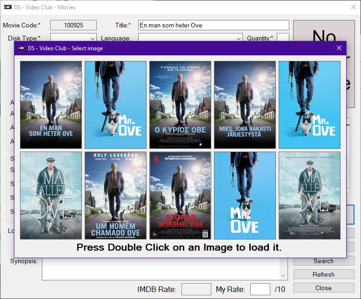Click inside the Synopsis text area
This screenshot has width=361, height=299.
(161, 269)
